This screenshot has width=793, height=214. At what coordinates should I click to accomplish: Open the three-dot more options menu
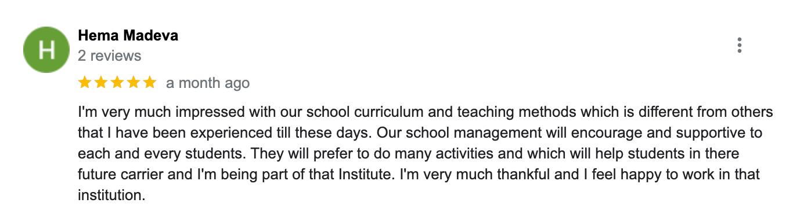pos(739,46)
